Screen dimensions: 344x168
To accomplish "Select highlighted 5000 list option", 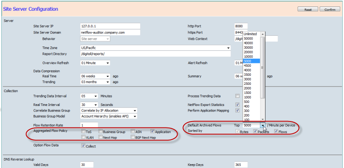I will pos(252,61).
